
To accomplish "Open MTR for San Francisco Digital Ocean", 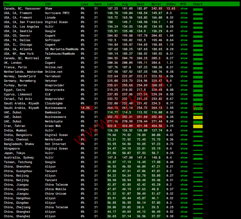I will tap(184, 22).
